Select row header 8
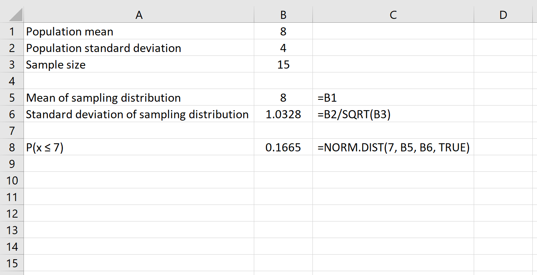 point(12,147)
